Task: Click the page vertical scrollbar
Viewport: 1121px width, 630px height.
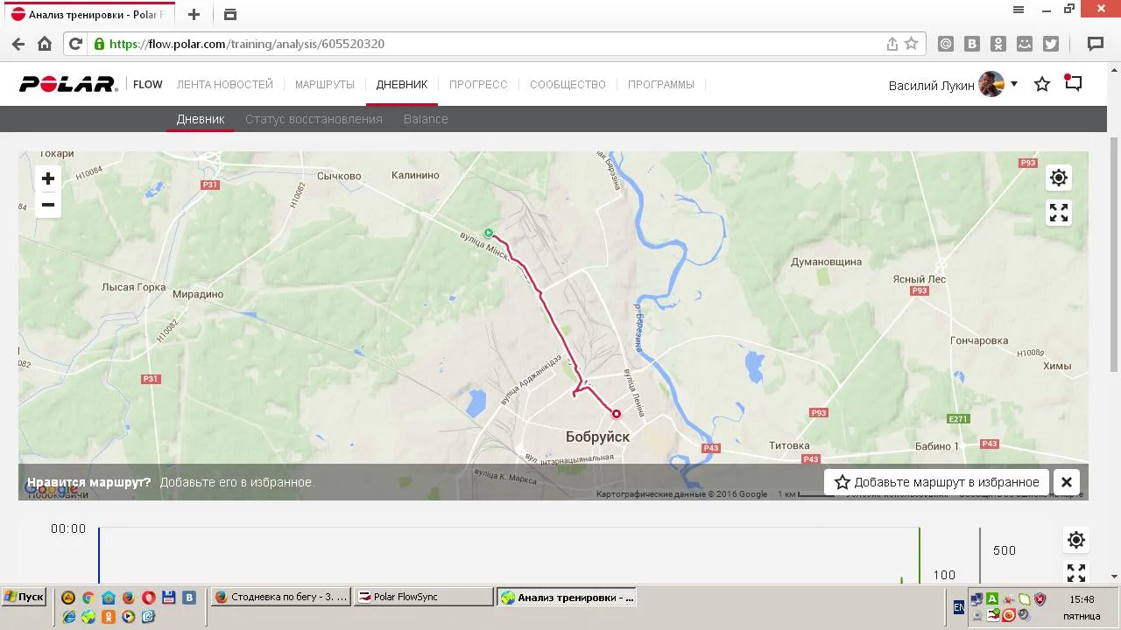Action: click(x=1114, y=254)
